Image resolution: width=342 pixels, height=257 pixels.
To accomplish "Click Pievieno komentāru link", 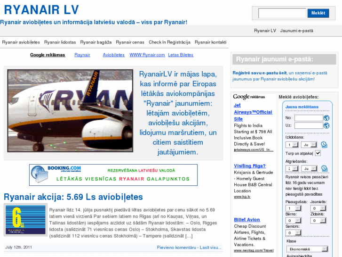I will point(176,248).
